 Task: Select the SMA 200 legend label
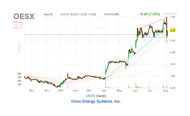click(x=18, y=25)
